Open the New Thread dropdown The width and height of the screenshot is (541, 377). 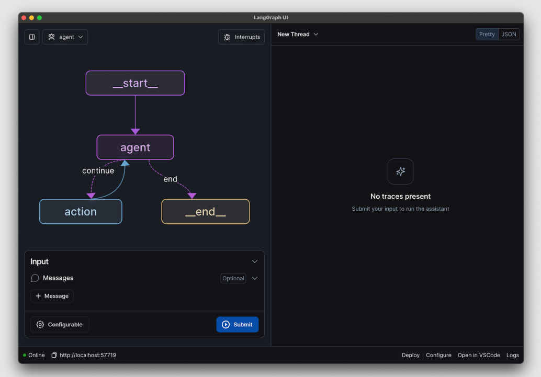click(297, 34)
